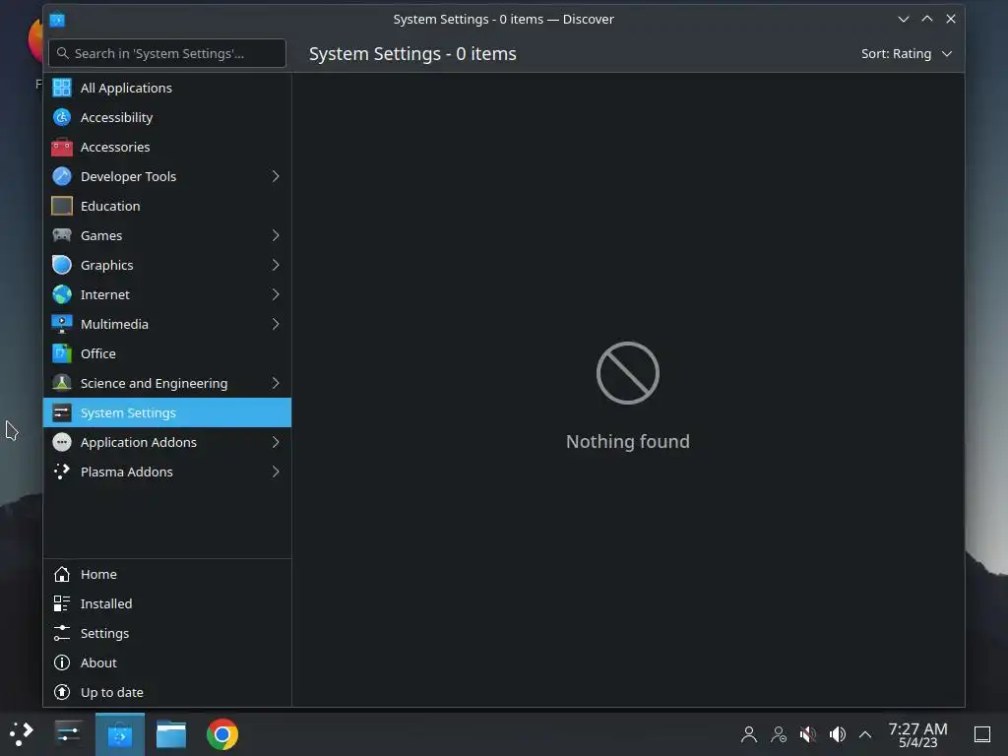The image size is (1008, 756).
Task: Click the Internet globe icon
Action: click(62, 294)
